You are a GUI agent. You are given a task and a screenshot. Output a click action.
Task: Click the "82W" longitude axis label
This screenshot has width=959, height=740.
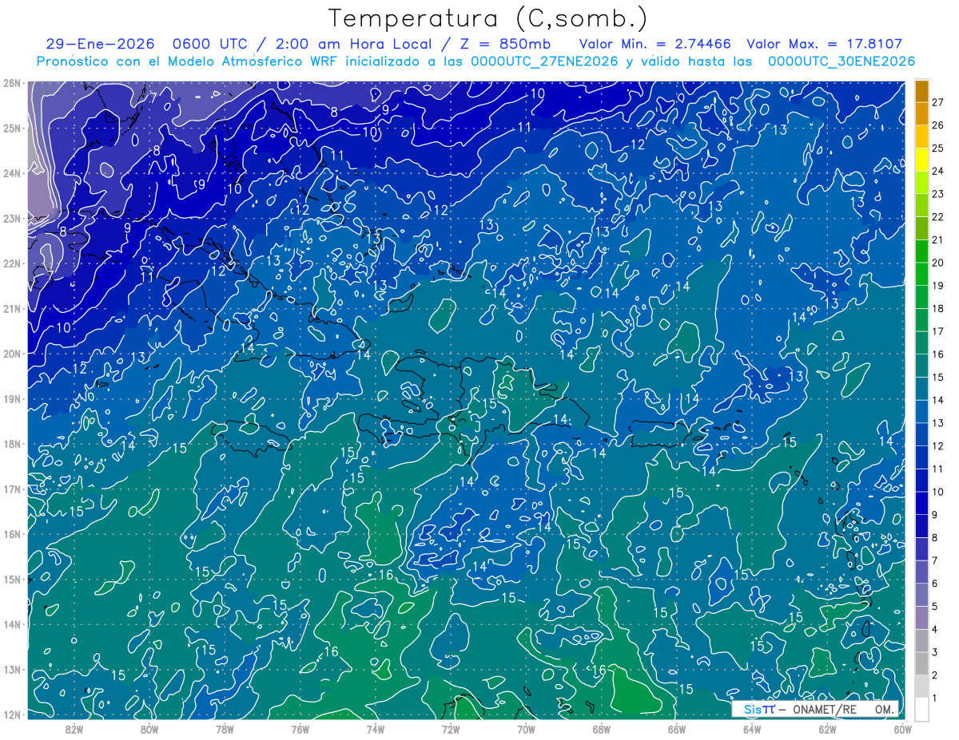pyautogui.click(x=74, y=728)
